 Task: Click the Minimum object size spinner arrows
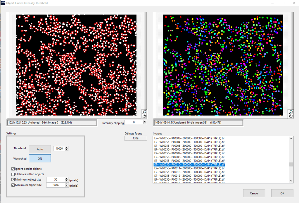[x=66, y=180]
